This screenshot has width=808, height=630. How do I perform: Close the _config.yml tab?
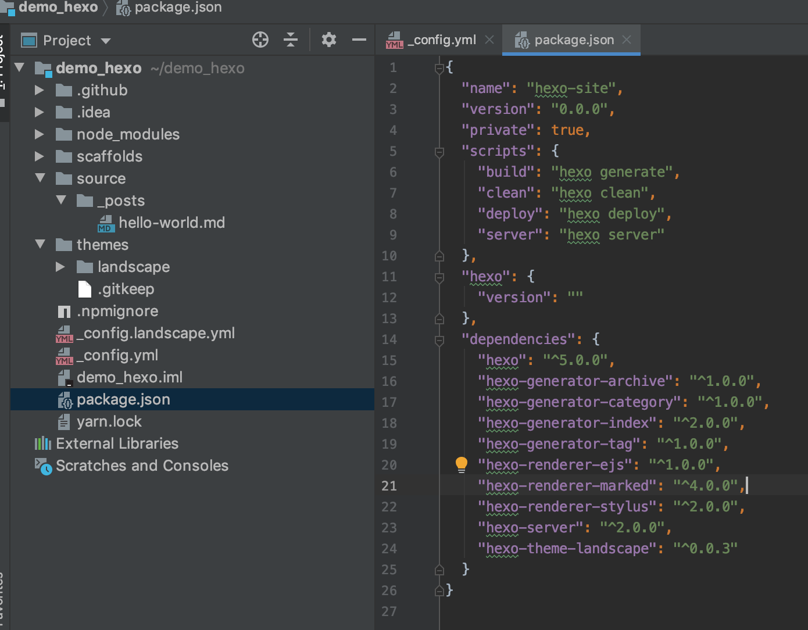[489, 40]
